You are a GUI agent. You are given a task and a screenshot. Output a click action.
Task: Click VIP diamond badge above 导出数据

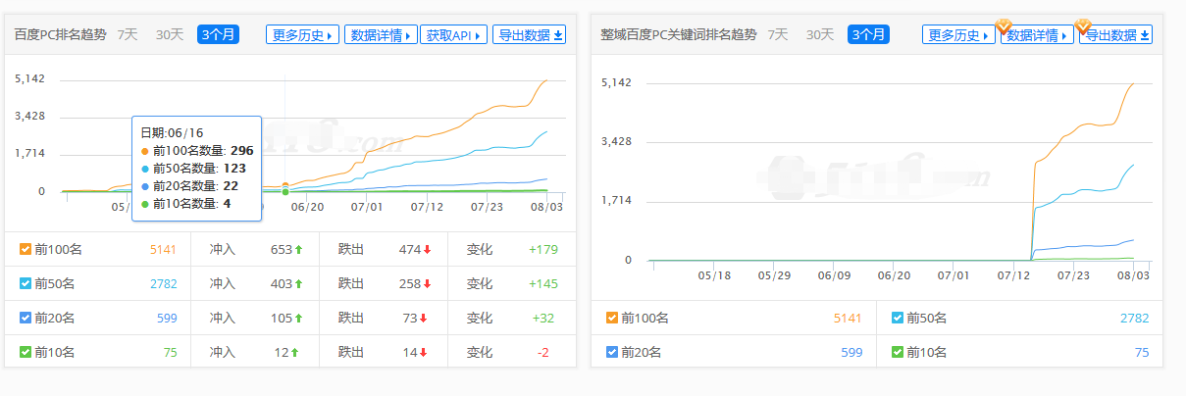(x=1083, y=25)
